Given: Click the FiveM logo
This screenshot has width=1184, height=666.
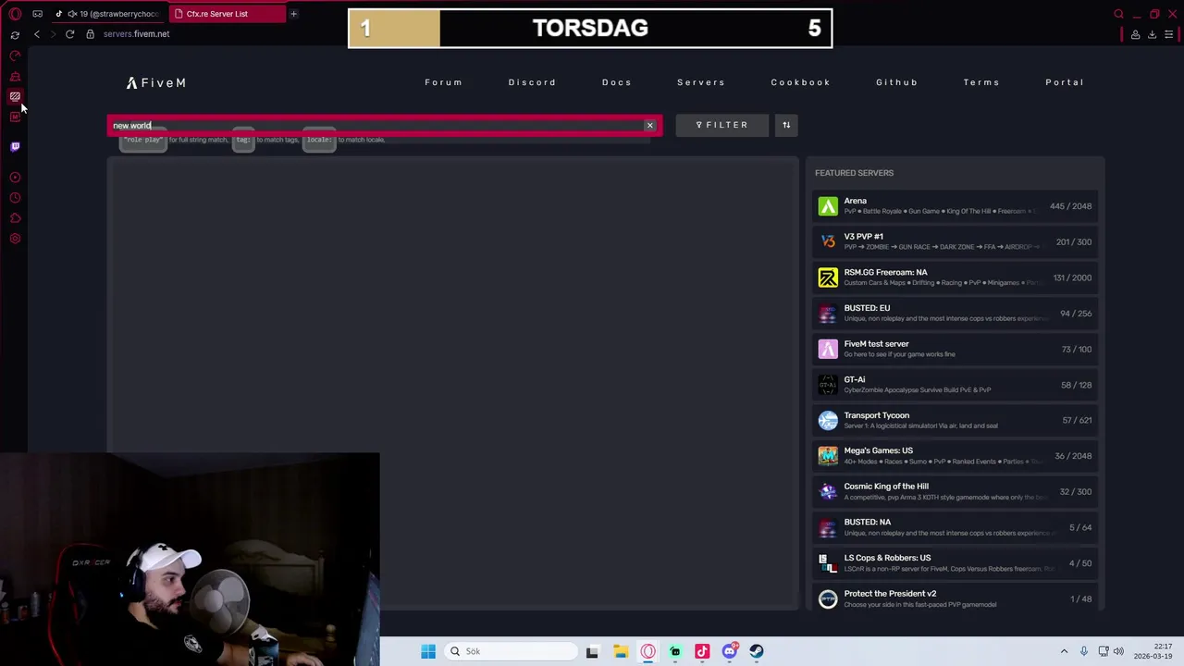Looking at the screenshot, I should [156, 82].
